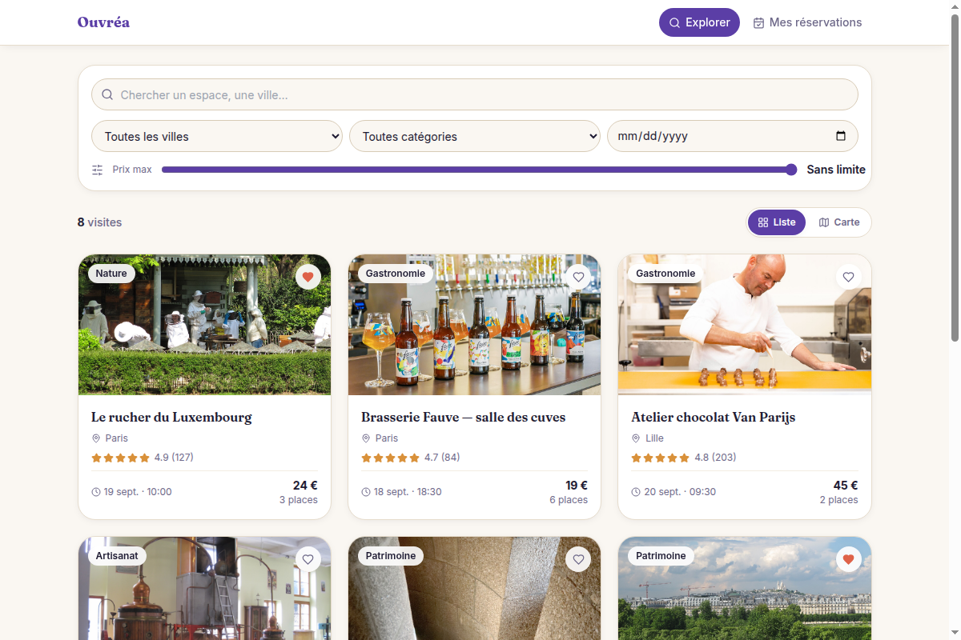Click the magnifier icon in the search bar
This screenshot has height=640, width=961.
pyautogui.click(x=107, y=94)
